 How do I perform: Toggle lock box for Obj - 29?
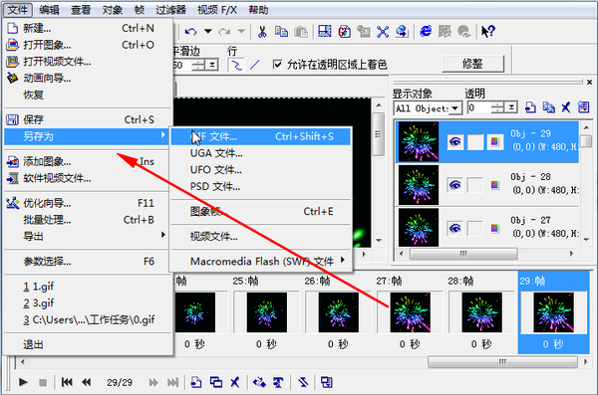click(x=475, y=142)
